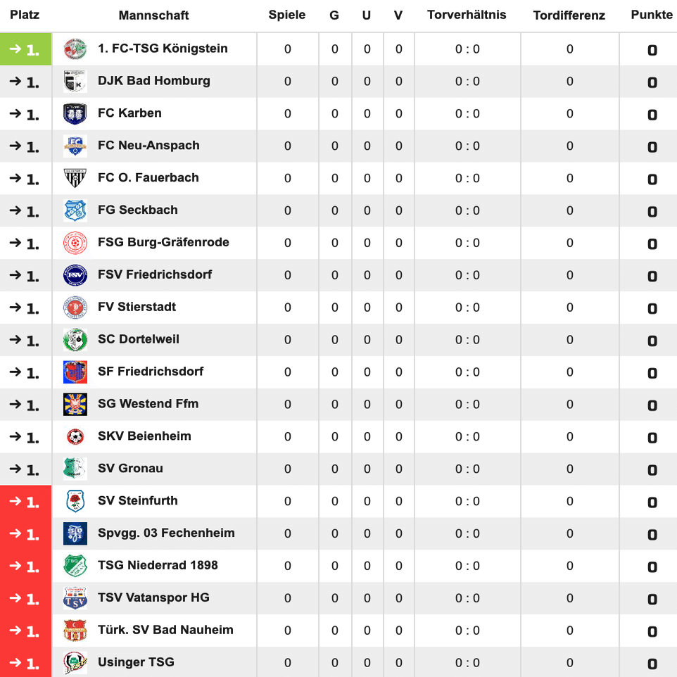Click the SG Westend Ffm club crest
This screenshot has width=677, height=677.
(x=75, y=405)
